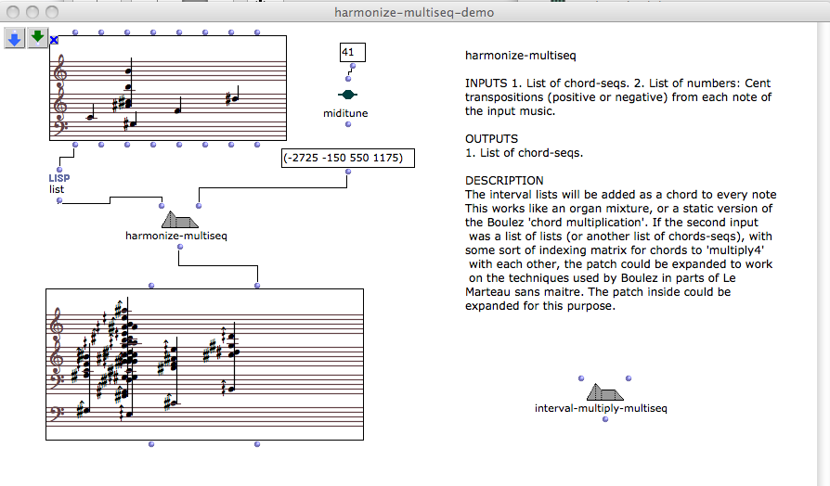Click the outlet below the LISP list box
This screenshot has height=486, width=830.
pos(58,199)
